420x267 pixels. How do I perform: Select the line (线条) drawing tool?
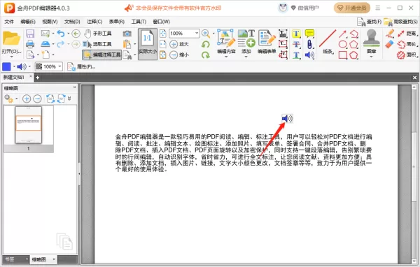(328, 42)
